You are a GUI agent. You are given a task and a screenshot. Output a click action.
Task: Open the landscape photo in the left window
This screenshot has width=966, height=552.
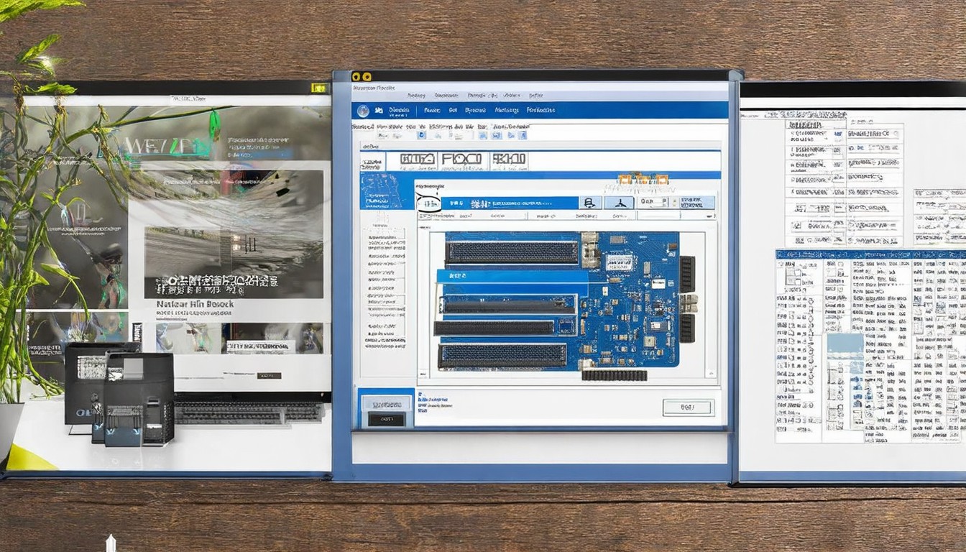coord(234,262)
